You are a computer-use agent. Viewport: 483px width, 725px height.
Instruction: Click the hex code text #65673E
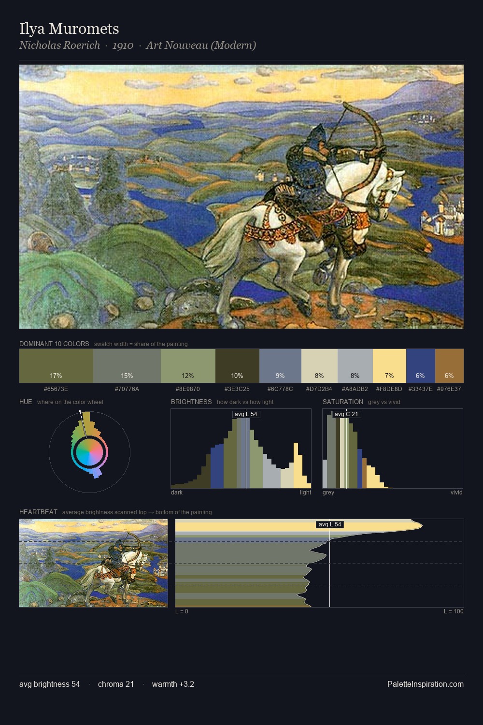[x=56, y=389]
